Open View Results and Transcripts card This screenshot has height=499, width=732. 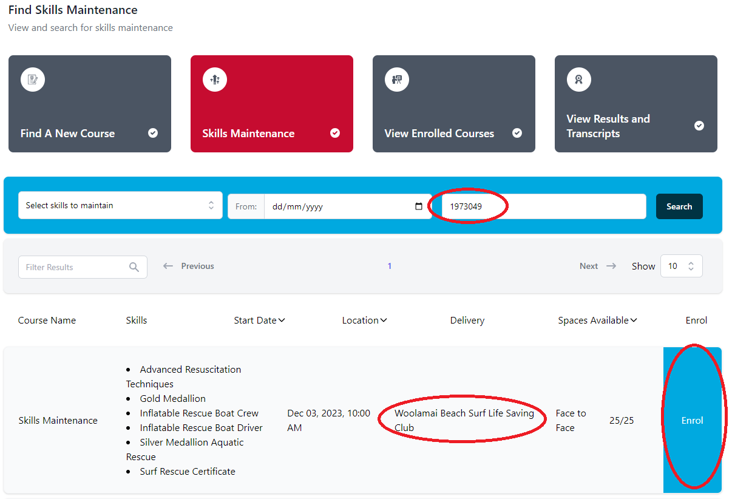coord(636,104)
